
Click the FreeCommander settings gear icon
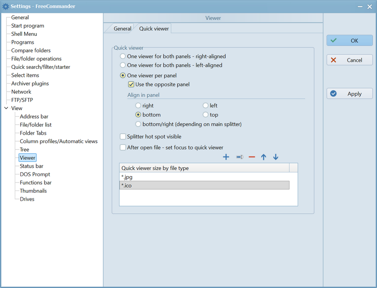tap(6, 6)
